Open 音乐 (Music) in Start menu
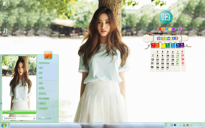 click(x=41, y=78)
